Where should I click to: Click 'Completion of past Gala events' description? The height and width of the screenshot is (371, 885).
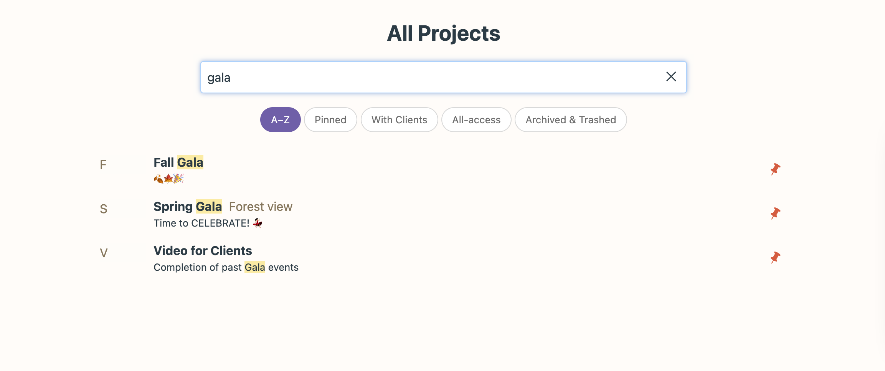point(226,267)
